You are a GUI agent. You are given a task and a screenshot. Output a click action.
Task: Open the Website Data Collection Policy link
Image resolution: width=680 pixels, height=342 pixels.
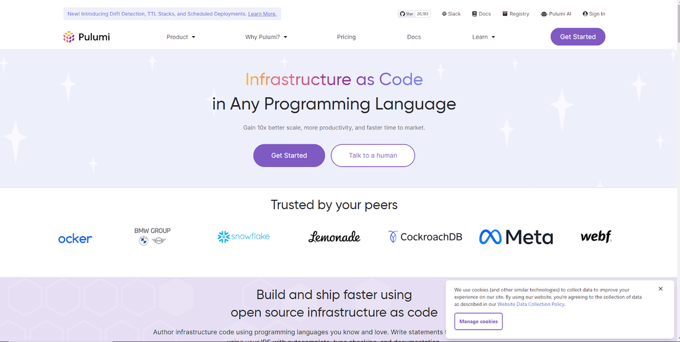(531, 304)
